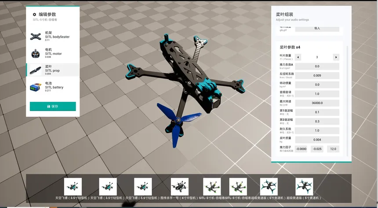The width and height of the screenshot is (378, 208).
Task: Click the 转动惯量 value field
Action: point(317,85)
